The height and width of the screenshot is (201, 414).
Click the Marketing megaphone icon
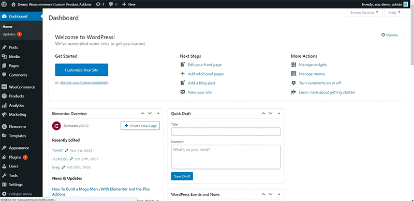point(4,115)
